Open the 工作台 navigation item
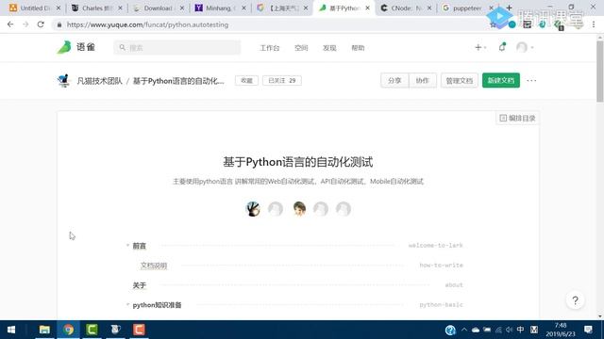 tap(269, 48)
